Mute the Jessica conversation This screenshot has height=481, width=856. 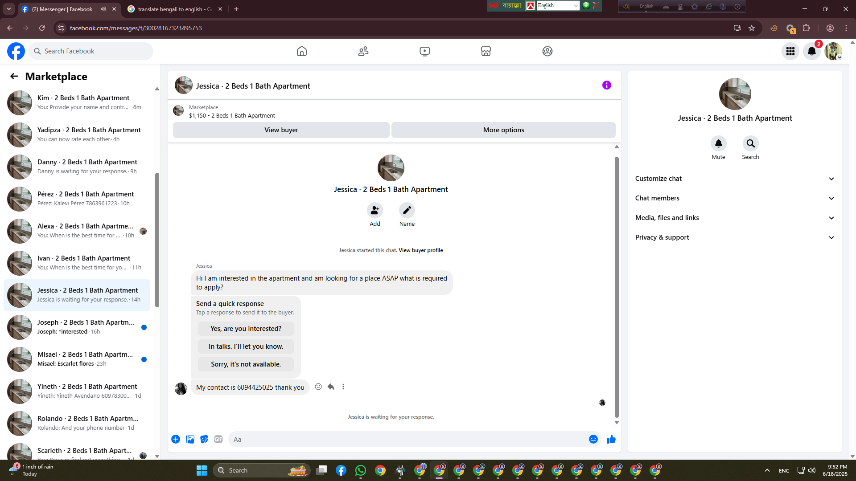719,143
